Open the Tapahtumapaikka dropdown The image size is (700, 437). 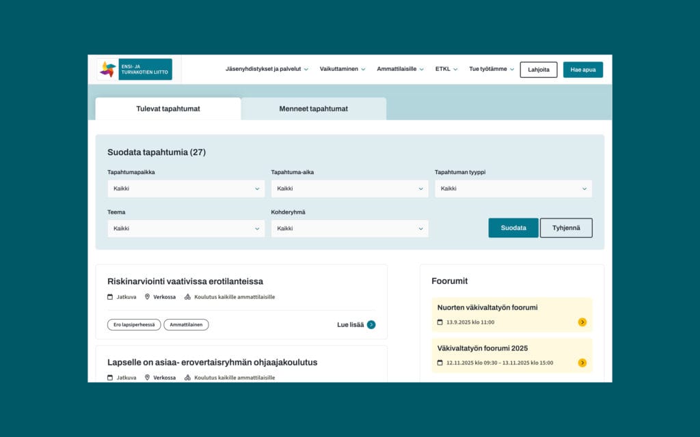[186, 189]
